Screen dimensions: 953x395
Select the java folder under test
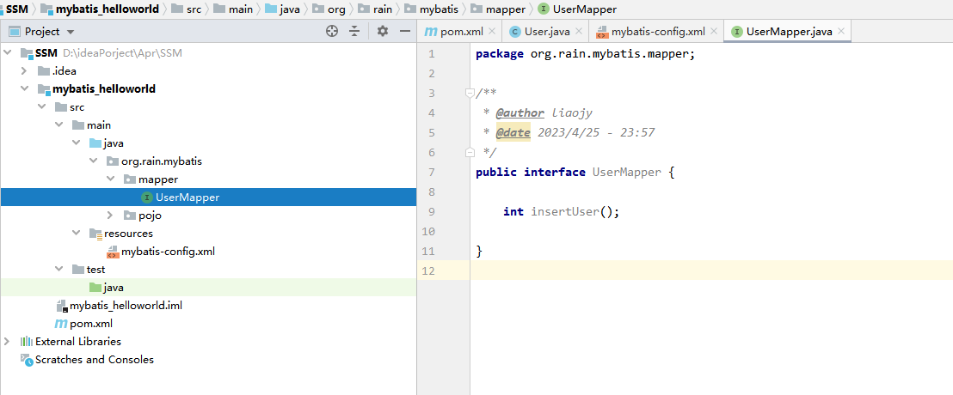pos(208,287)
